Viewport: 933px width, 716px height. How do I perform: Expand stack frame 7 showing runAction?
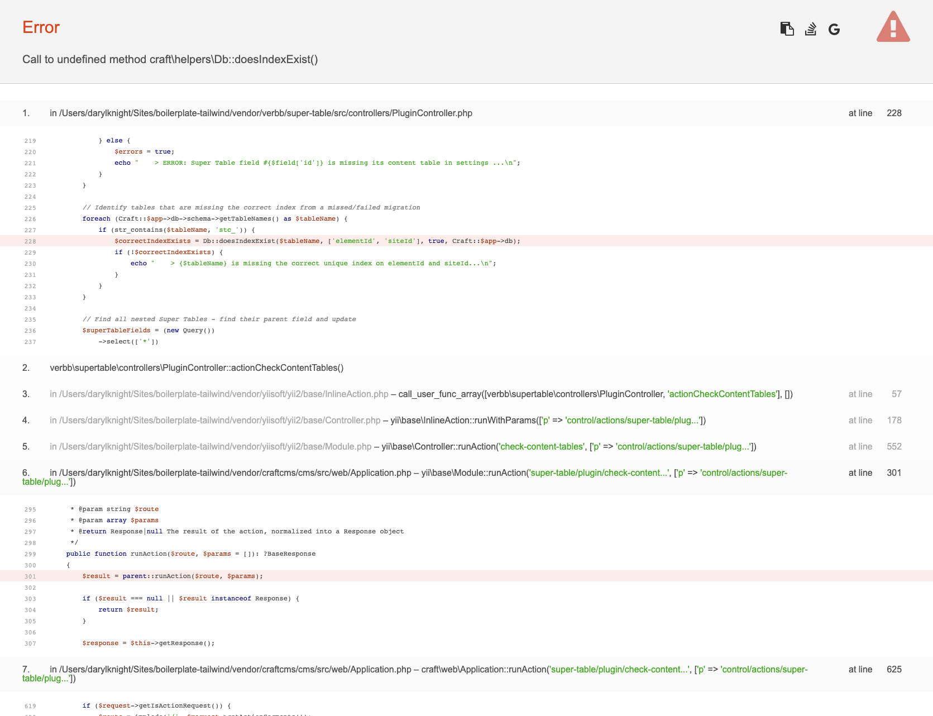[233, 669]
